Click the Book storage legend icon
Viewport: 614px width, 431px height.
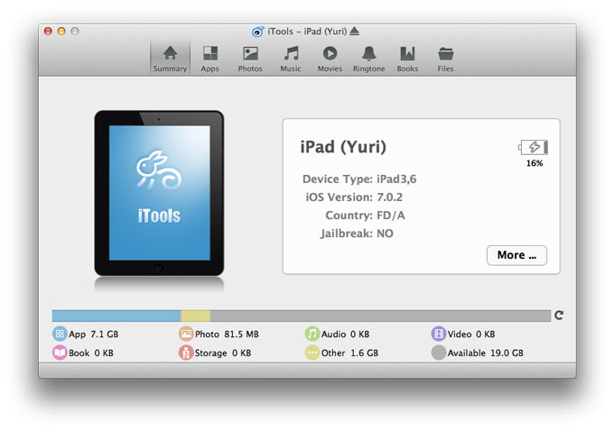60,353
